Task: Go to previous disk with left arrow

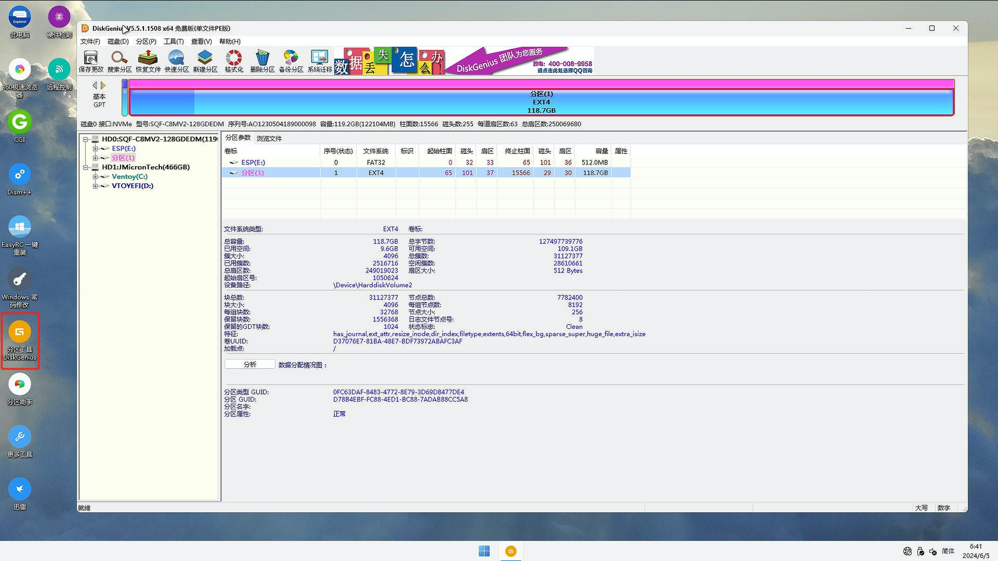Action: (95, 86)
